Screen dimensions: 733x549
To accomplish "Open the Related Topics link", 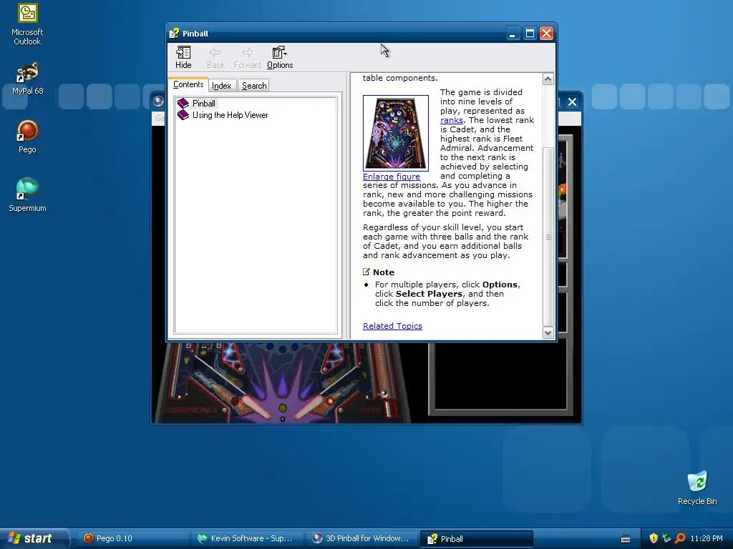I will [x=393, y=326].
